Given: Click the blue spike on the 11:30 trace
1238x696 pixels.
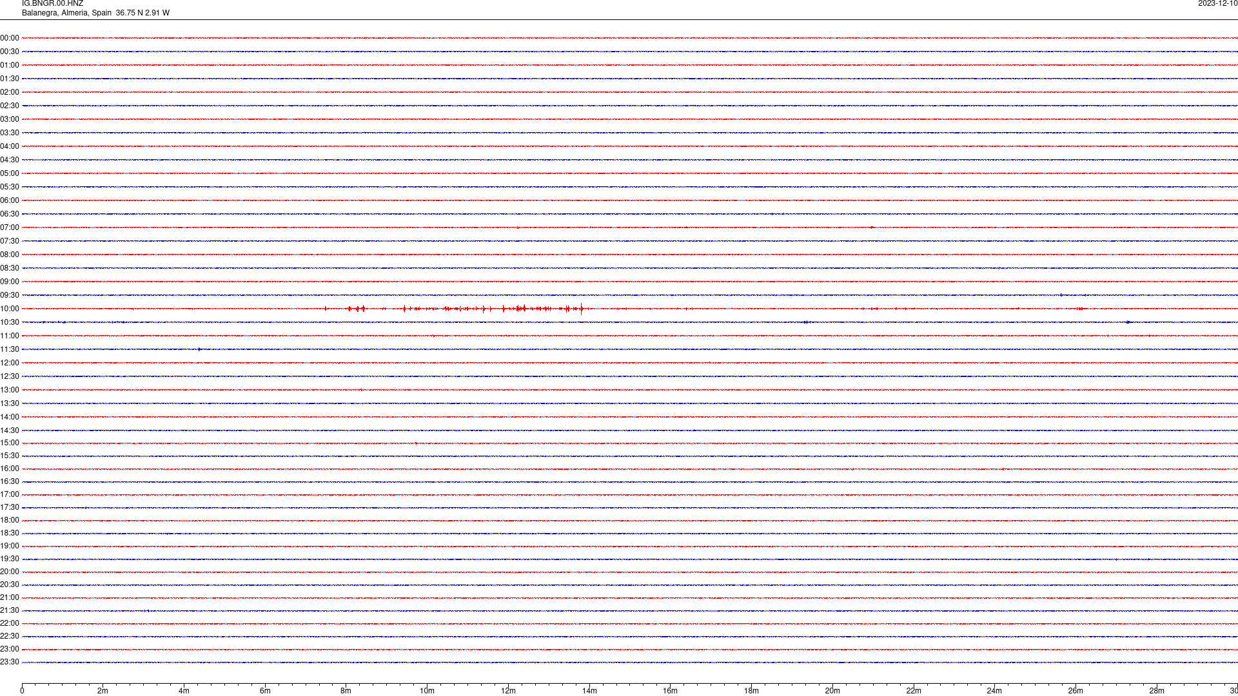Looking at the screenshot, I should (200, 349).
